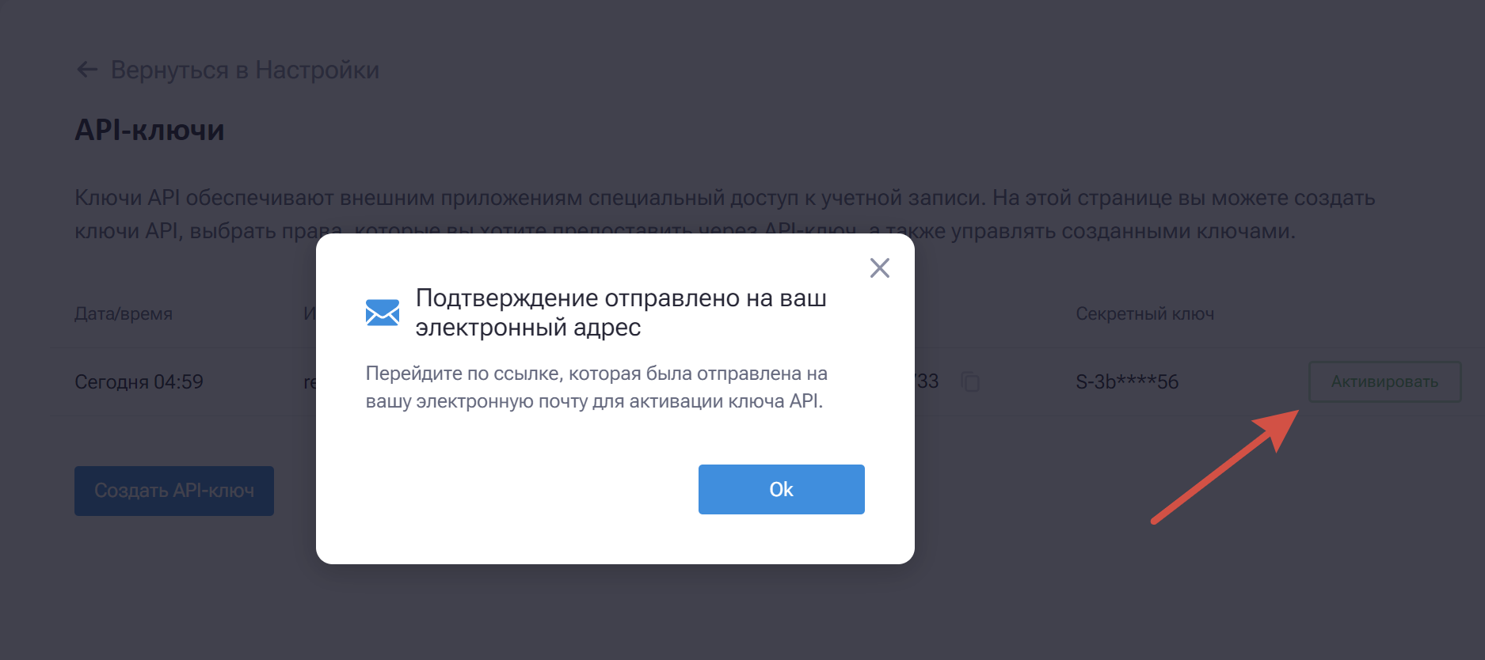
Task: Click the Активировать button in the key row
Action: tap(1384, 381)
